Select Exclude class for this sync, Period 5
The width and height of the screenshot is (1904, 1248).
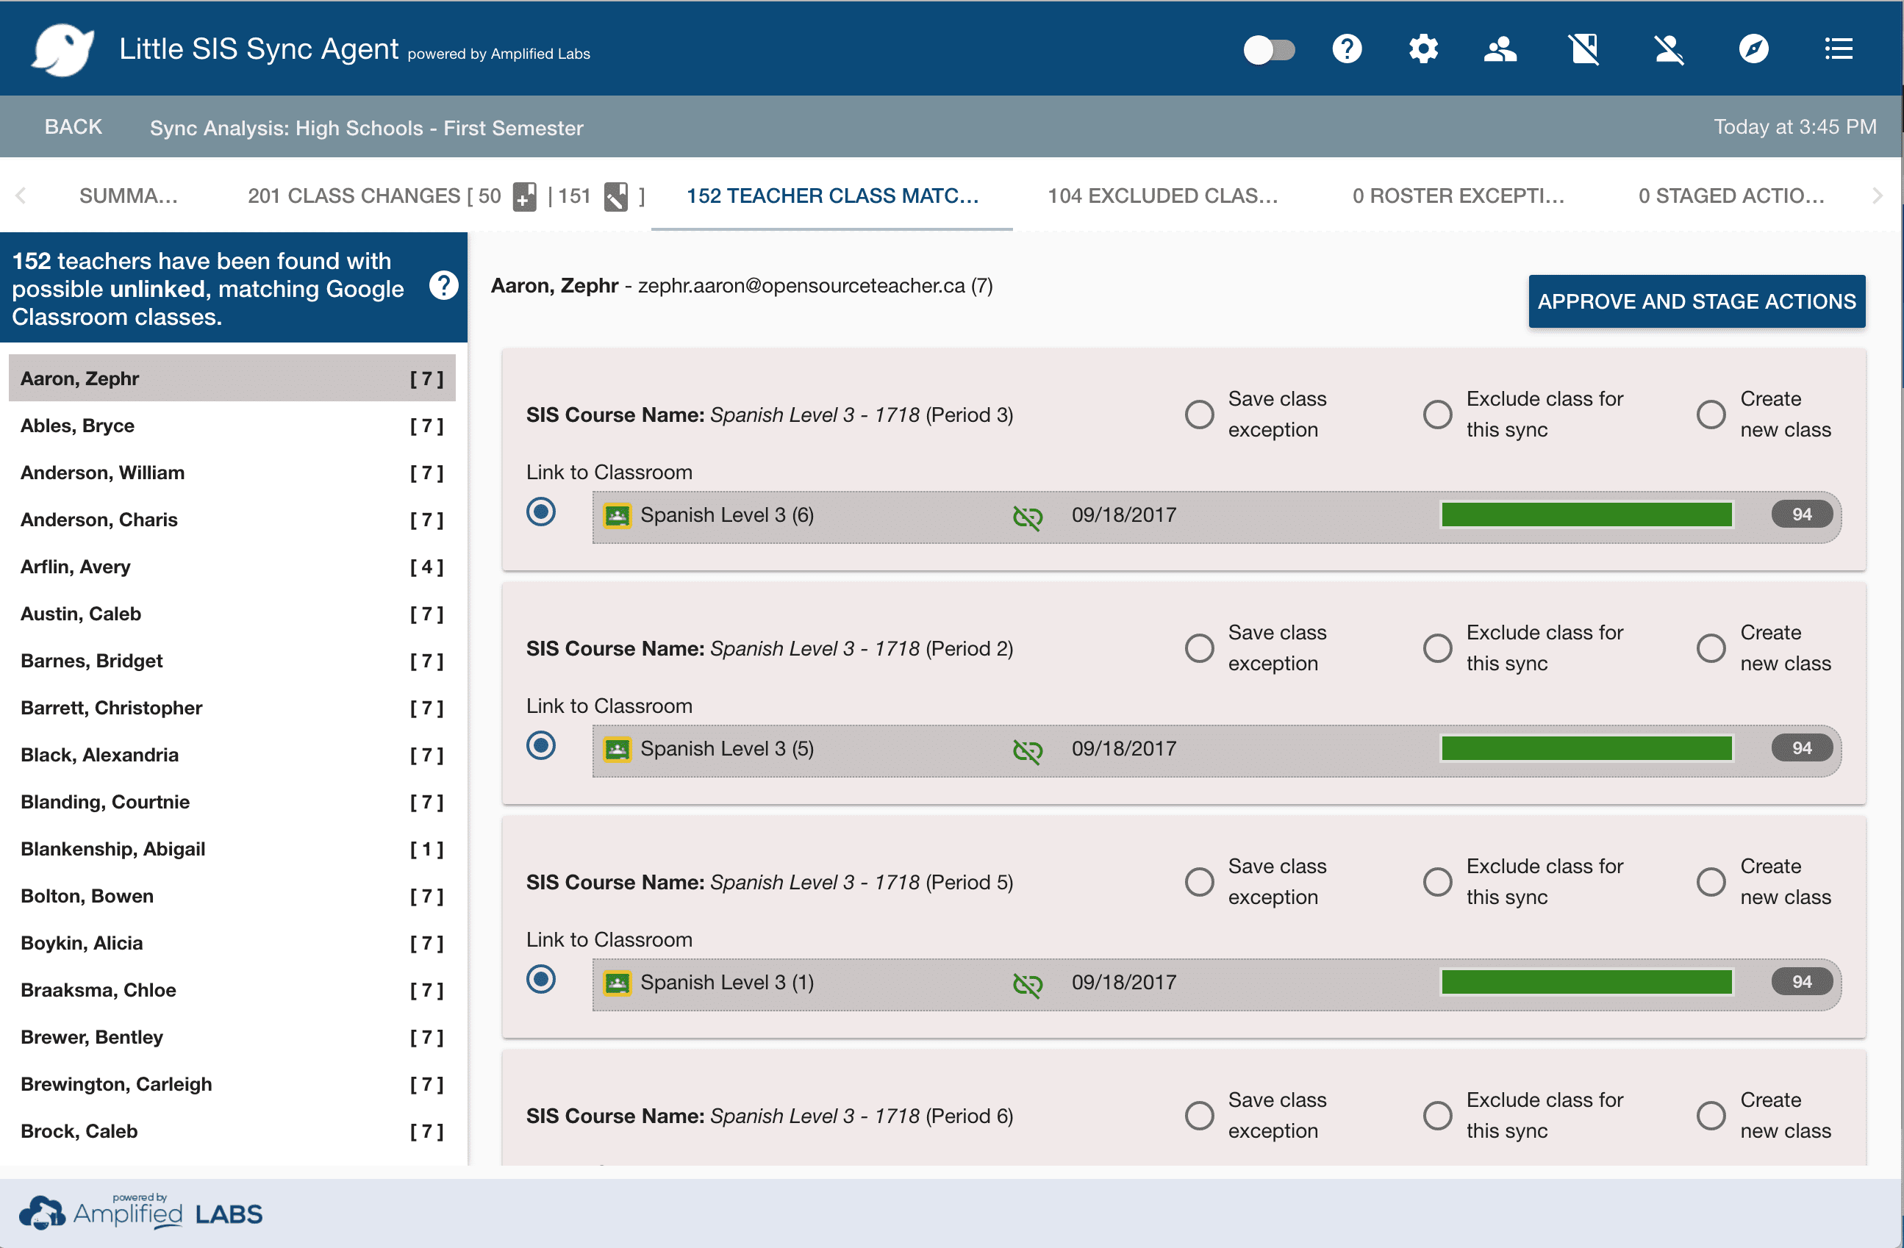click(x=1436, y=881)
